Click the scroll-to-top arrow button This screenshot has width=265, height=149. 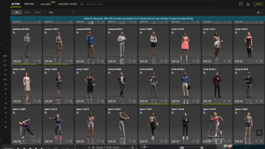[259, 133]
